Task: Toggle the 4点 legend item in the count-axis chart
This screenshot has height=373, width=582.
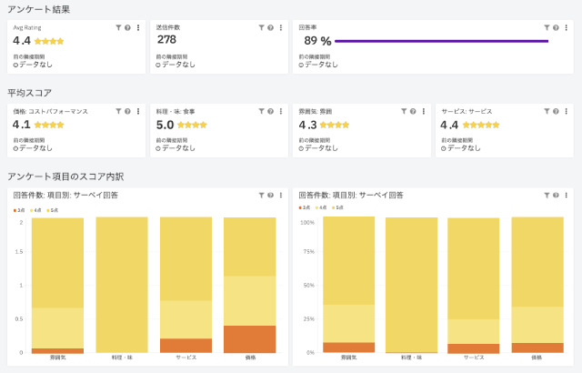Action: [x=36, y=207]
